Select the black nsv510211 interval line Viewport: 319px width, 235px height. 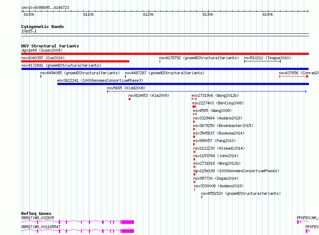(262, 61)
